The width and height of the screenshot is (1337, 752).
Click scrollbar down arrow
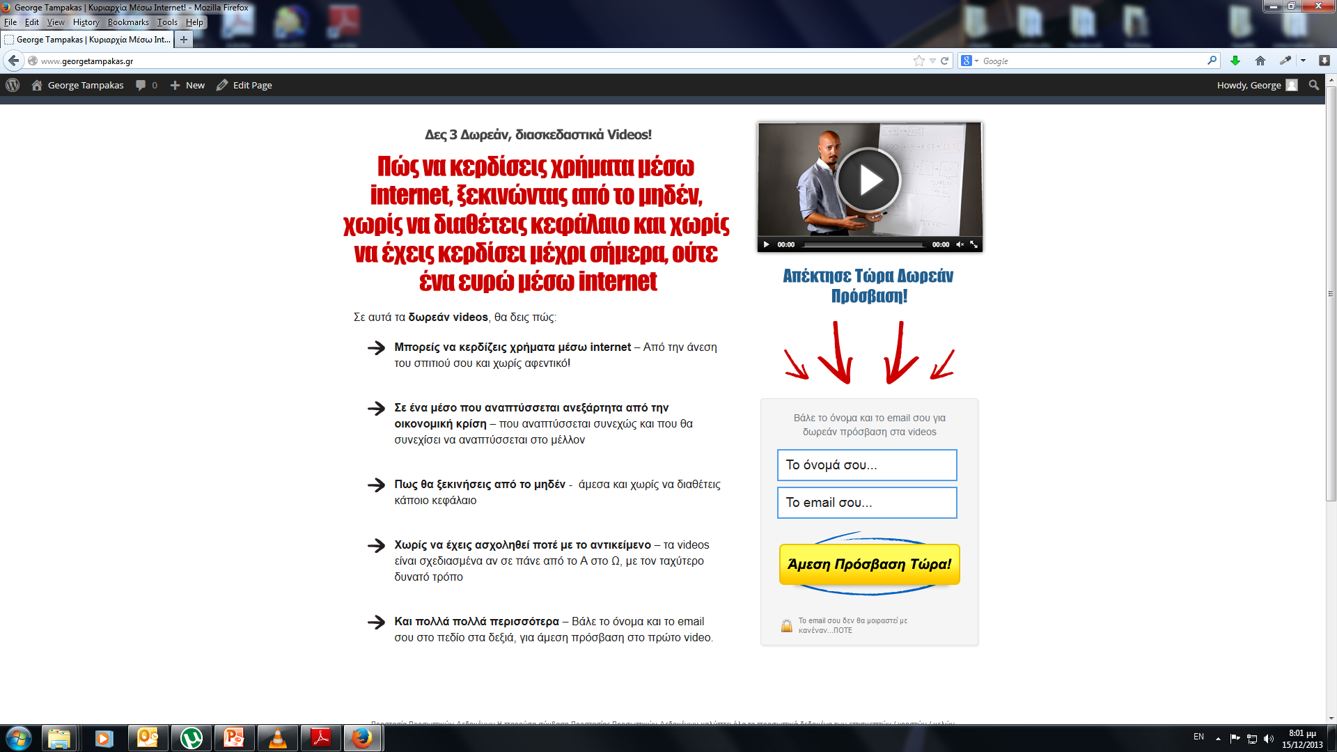(1331, 718)
